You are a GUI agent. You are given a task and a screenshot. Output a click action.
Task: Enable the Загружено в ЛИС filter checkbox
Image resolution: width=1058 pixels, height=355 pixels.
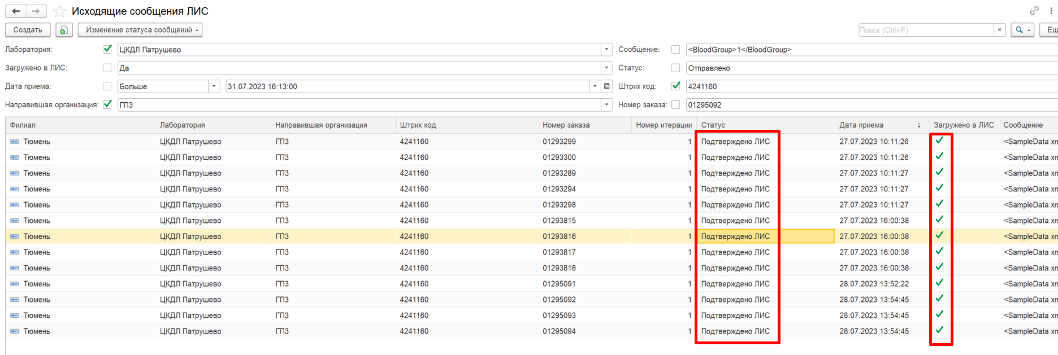tap(107, 68)
